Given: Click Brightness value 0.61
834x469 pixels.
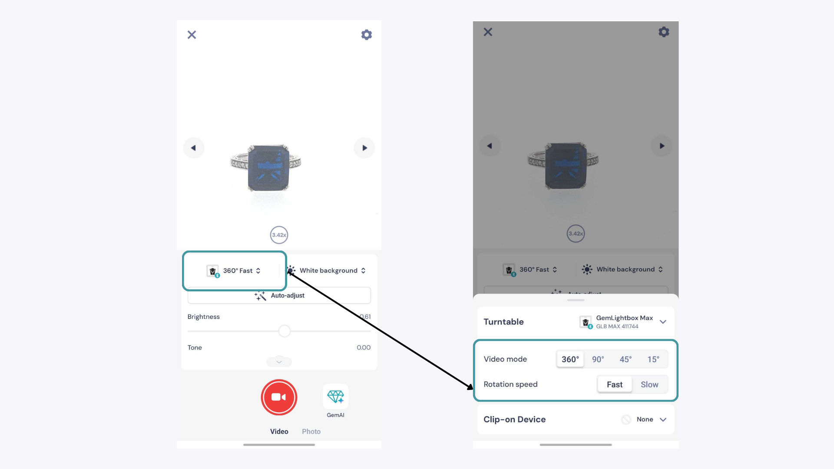Looking at the screenshot, I should pos(365,317).
